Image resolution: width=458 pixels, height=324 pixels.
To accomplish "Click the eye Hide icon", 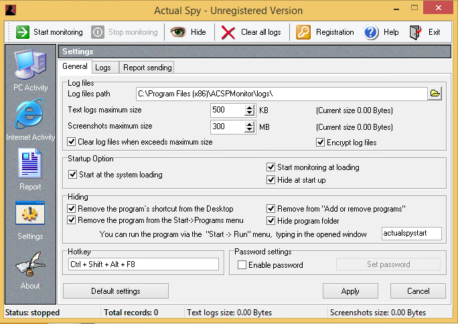I will click(x=178, y=32).
